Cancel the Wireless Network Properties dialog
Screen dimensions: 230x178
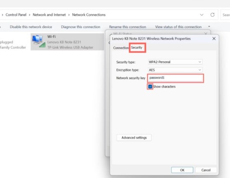[206, 170]
